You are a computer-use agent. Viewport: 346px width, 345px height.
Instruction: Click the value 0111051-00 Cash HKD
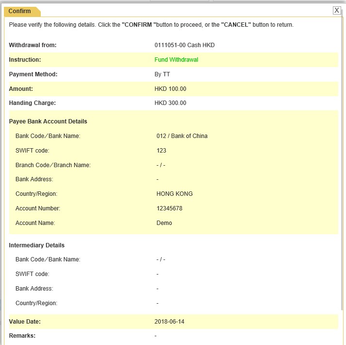pos(184,45)
